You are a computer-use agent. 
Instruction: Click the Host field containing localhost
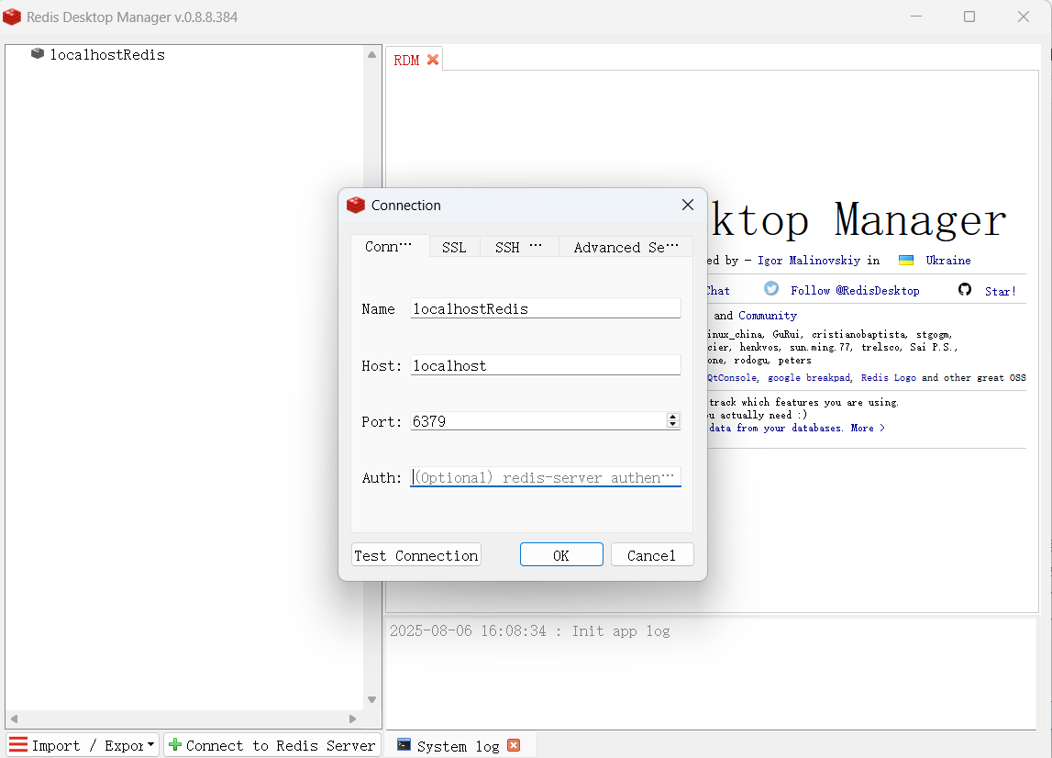pos(546,365)
